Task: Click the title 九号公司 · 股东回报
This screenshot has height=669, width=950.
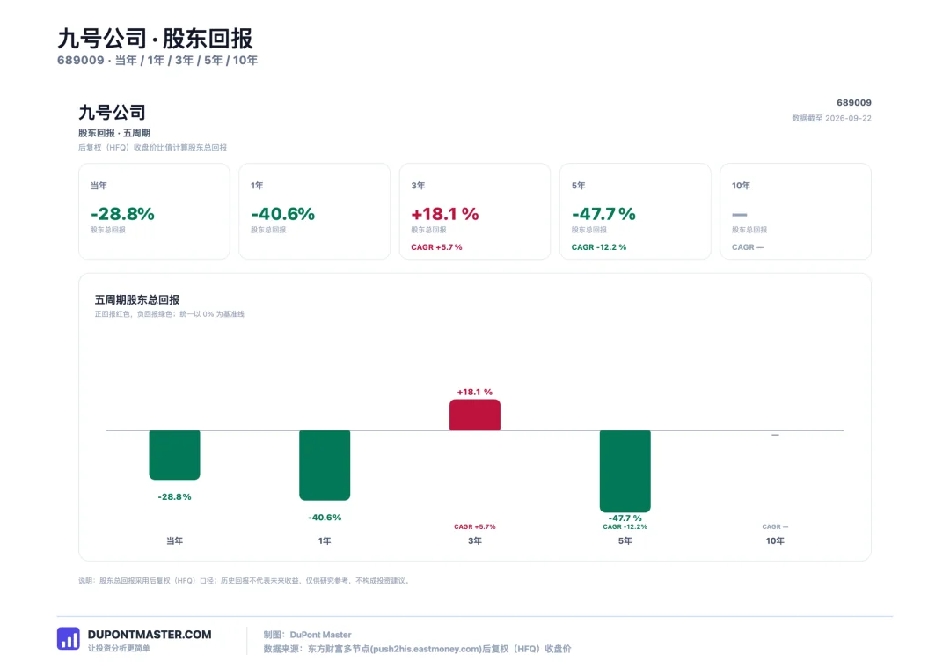Action: [x=155, y=38]
